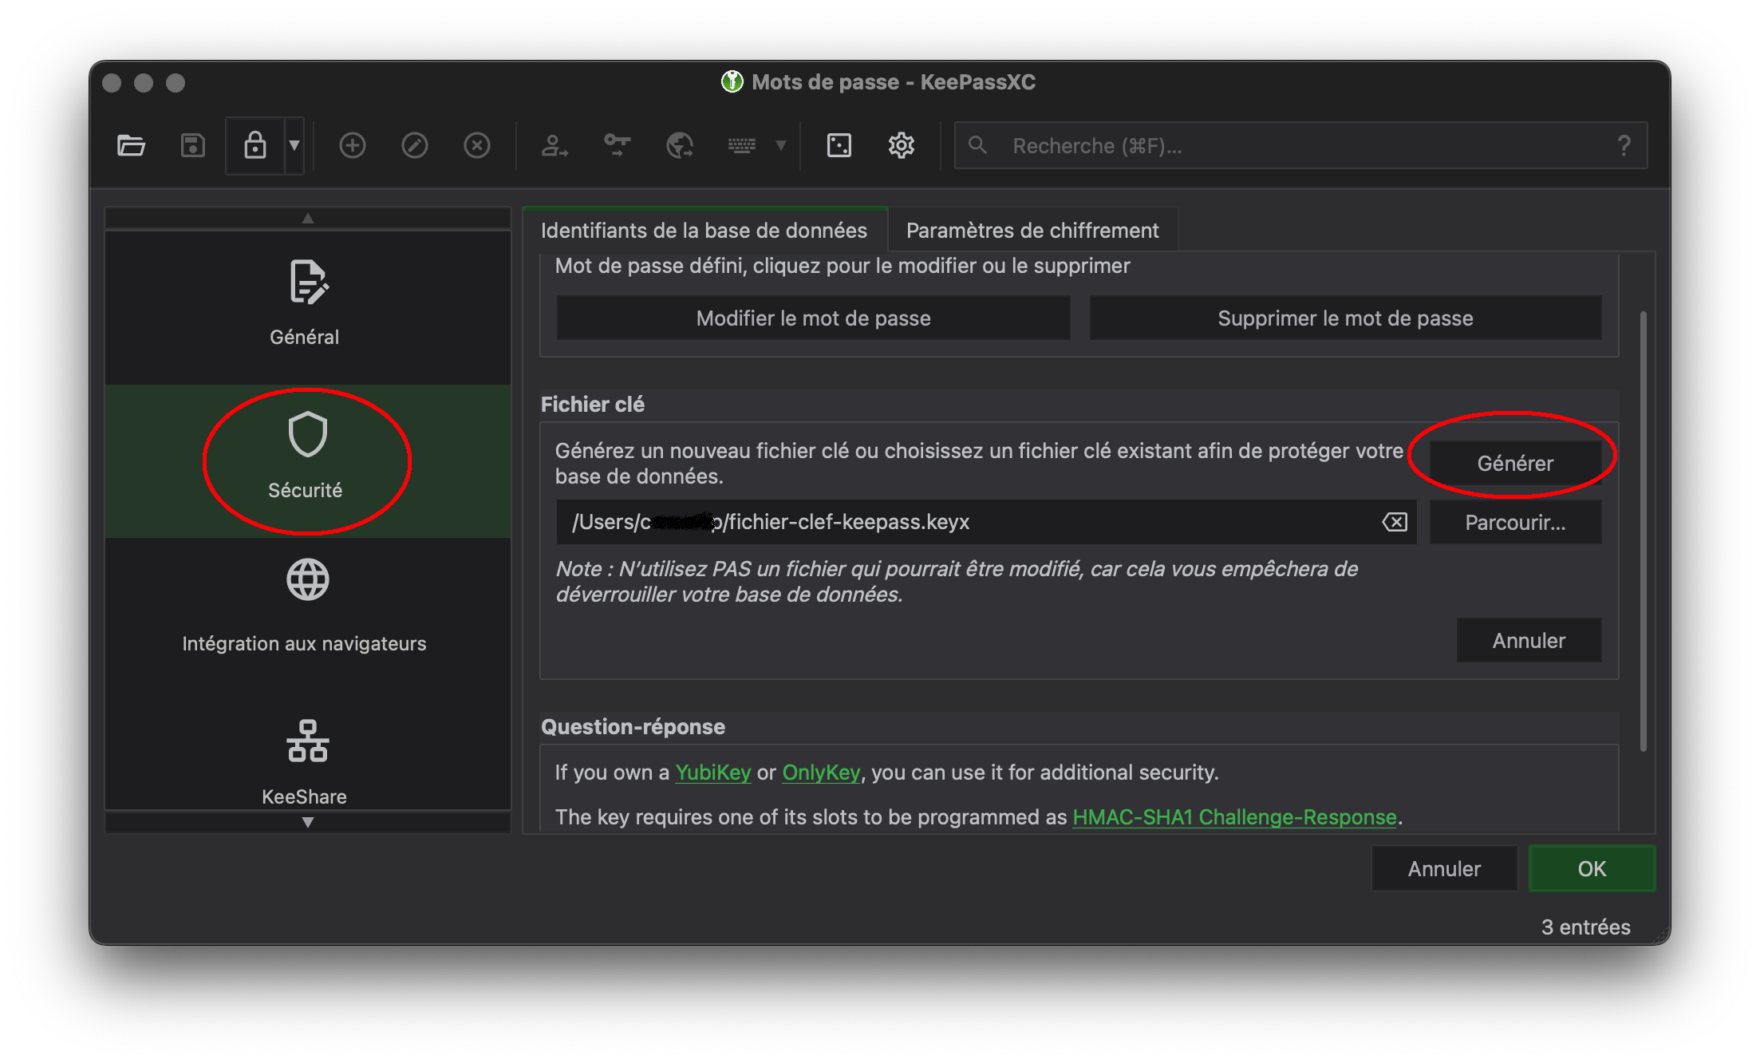Click the settings panel vertical scrollbar

[1644, 531]
